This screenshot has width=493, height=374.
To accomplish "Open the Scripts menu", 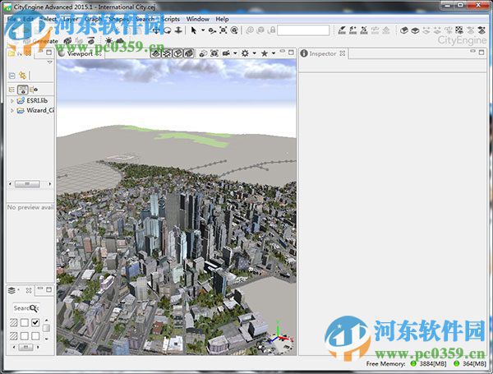I will tap(170, 19).
